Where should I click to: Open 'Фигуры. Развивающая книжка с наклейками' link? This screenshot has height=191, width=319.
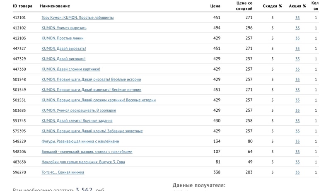tap(80, 141)
